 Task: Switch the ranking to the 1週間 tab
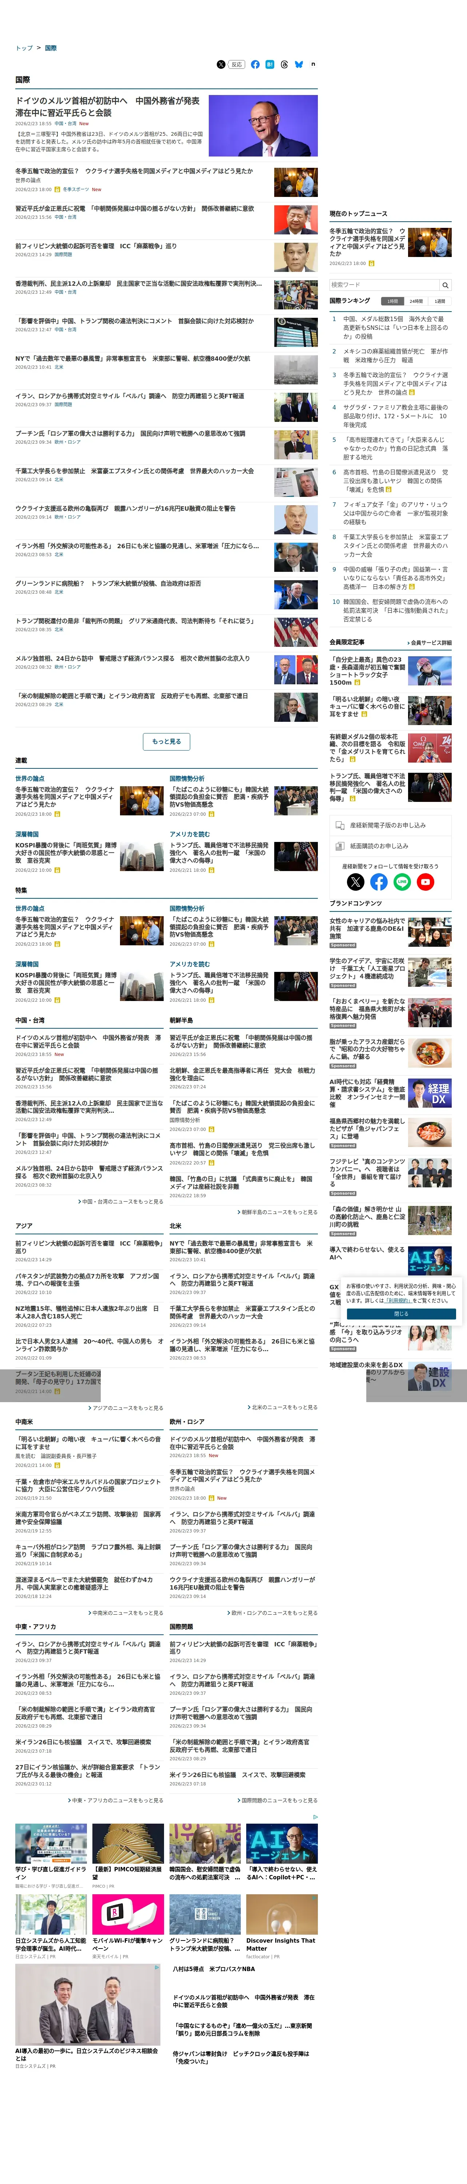pos(440,301)
